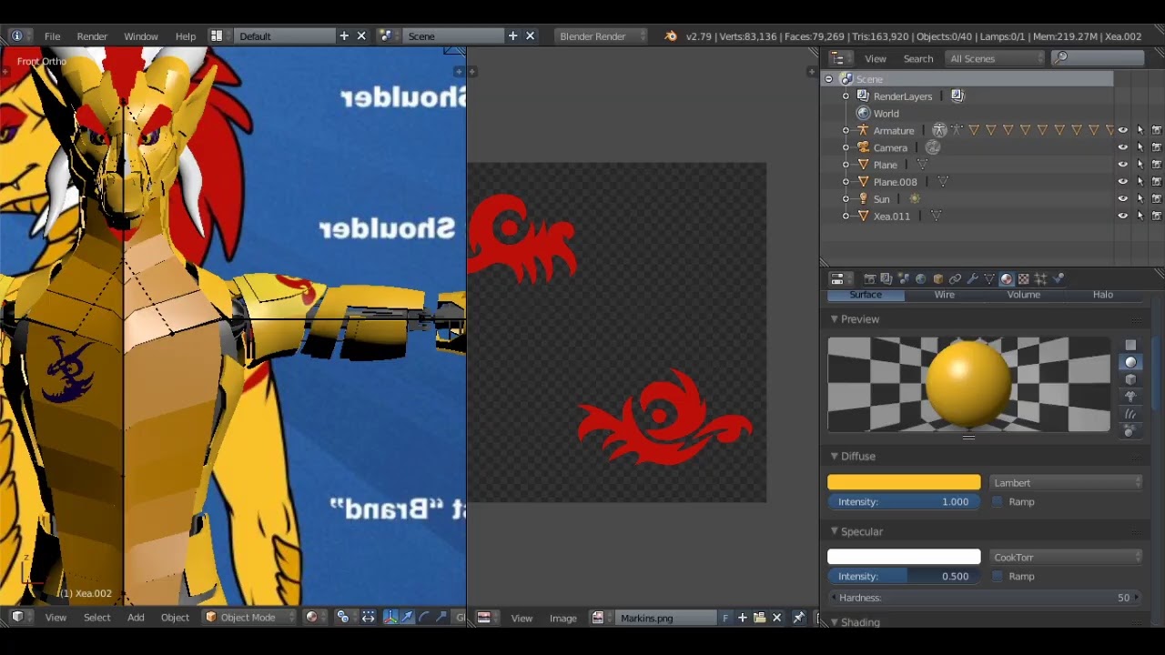1165x655 pixels.
Task: Select large sphere with sky preview type
Action: click(1130, 431)
